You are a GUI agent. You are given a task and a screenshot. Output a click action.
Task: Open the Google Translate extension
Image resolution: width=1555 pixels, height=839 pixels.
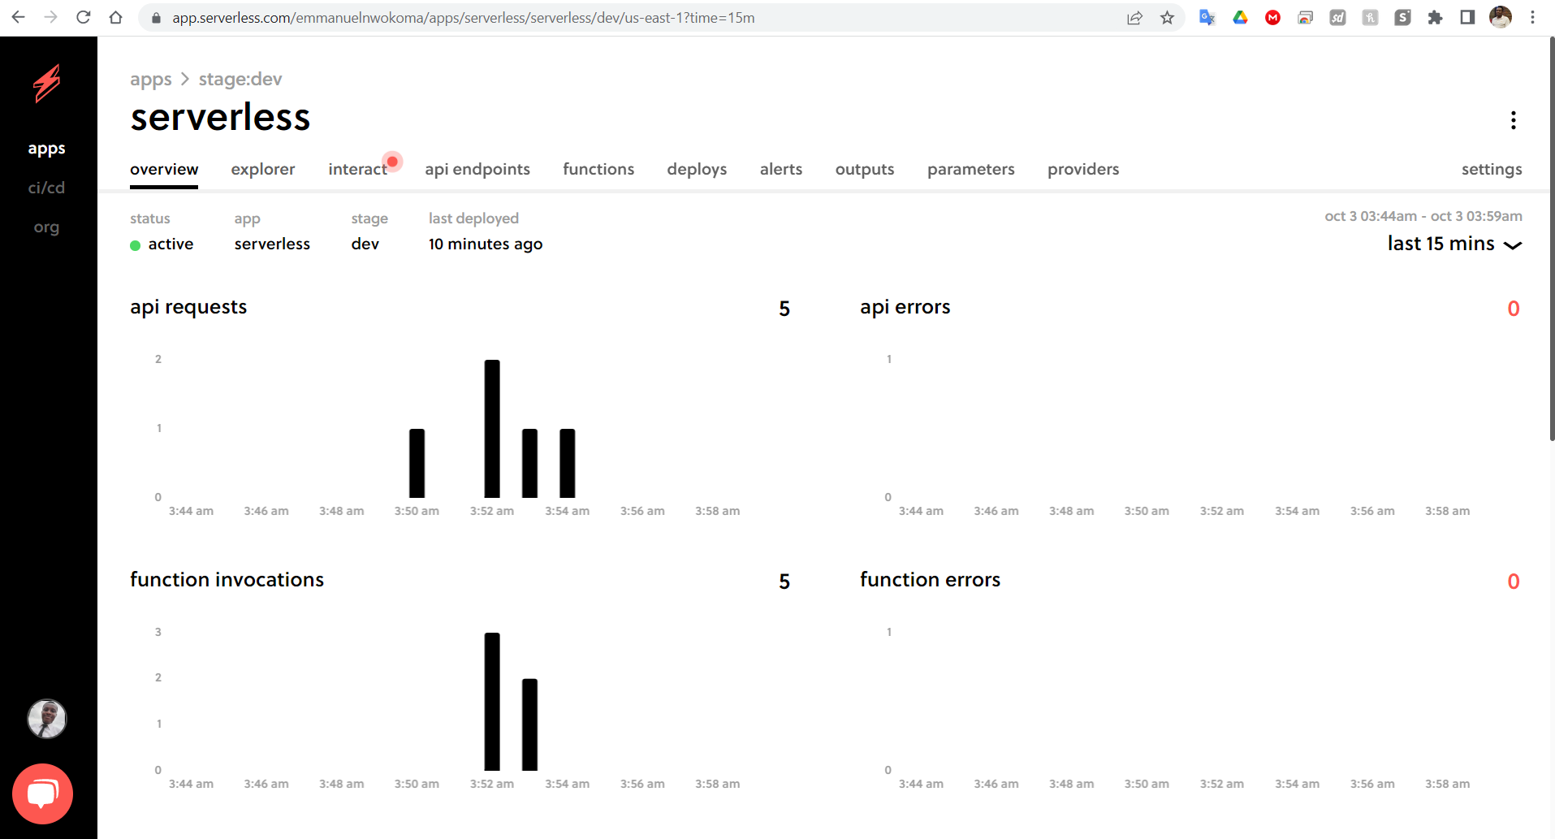pyautogui.click(x=1207, y=17)
